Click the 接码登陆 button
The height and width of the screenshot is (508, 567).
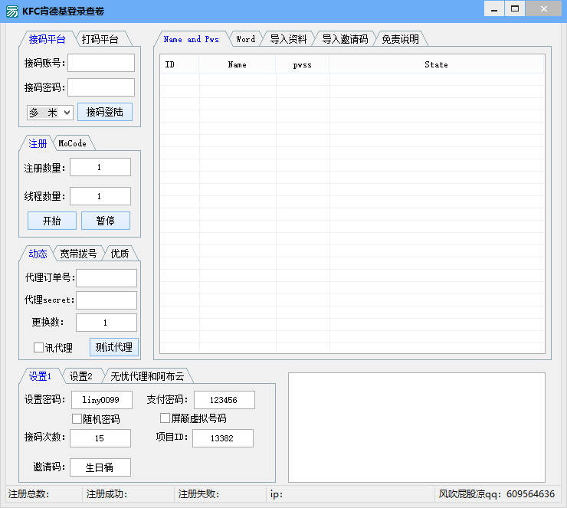point(105,112)
